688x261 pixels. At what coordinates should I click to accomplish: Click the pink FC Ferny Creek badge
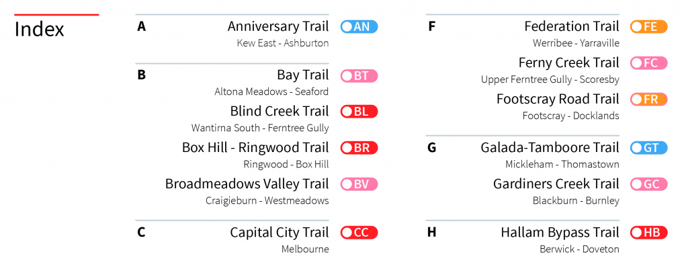coord(648,63)
